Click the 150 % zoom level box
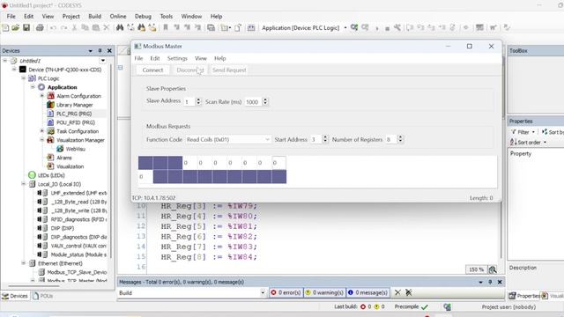 coord(476,269)
